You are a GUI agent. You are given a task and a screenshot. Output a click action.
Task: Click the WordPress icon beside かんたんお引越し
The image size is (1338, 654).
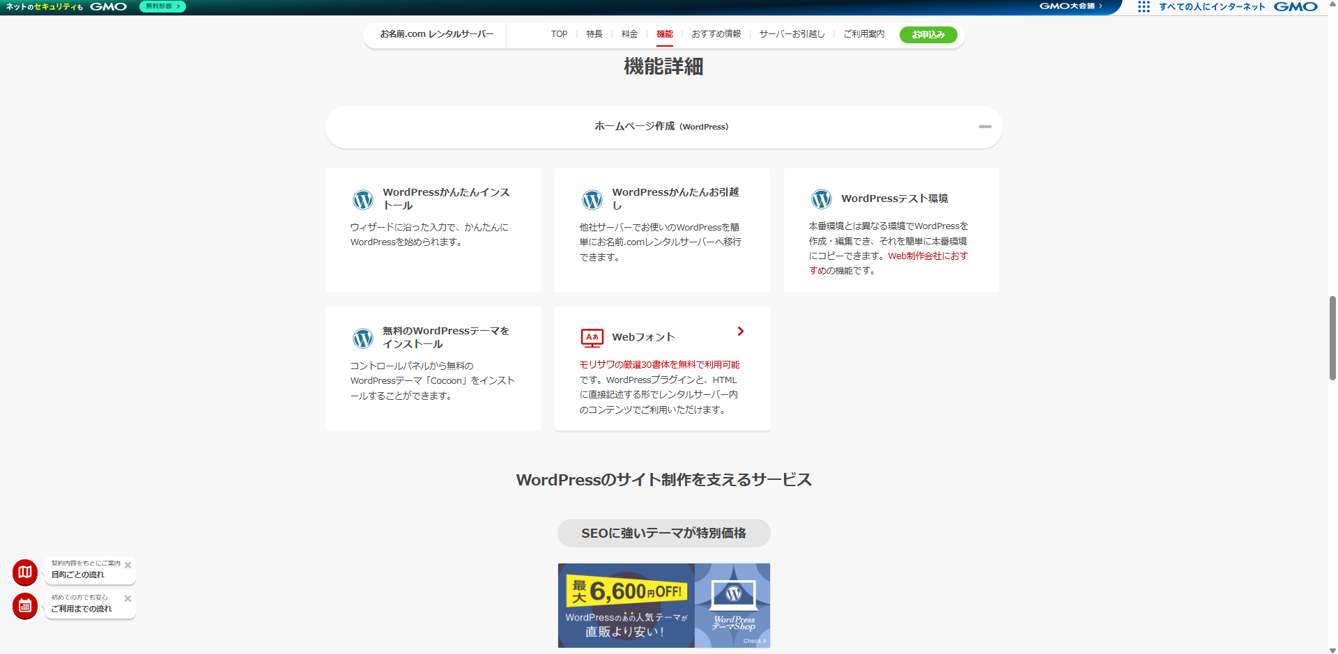tap(592, 200)
